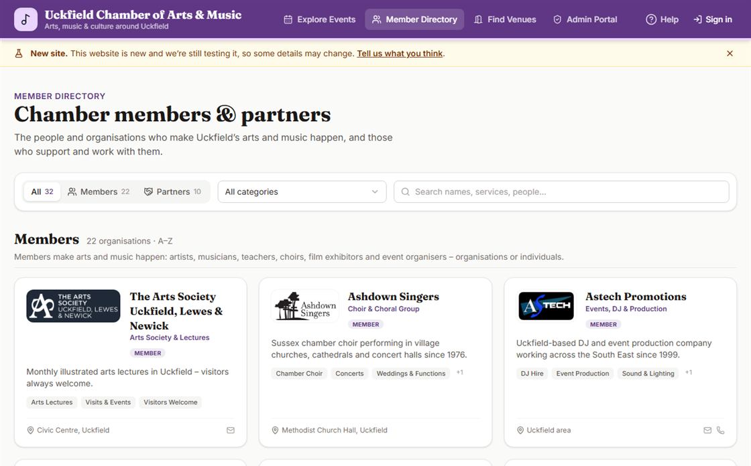Open The Arts Society Uckfield, Lewes & Newick card title

tap(176, 311)
